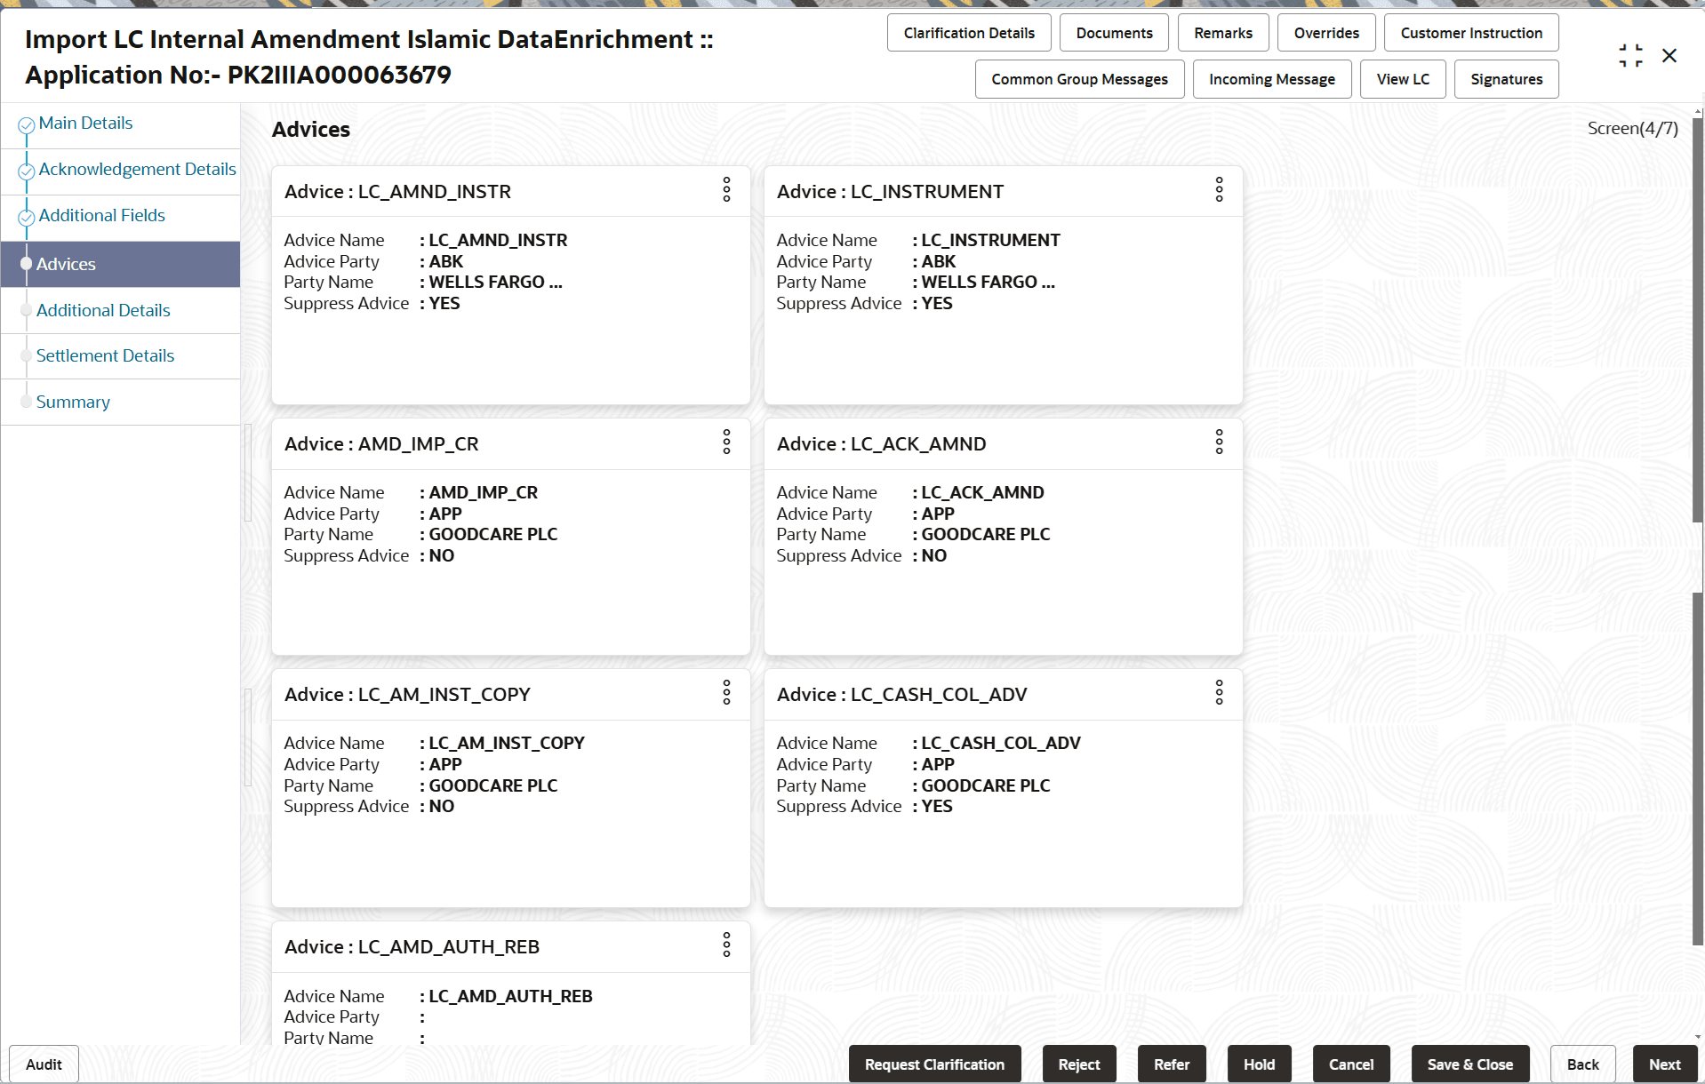This screenshot has width=1705, height=1084.
Task: Click the View LC button
Action: coord(1403,79)
